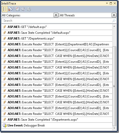Click the scrollbar down arrow
The image size is (119, 133).
114,128
